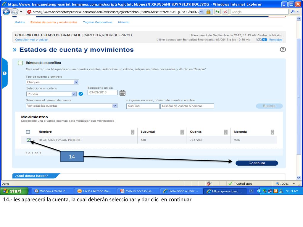The image size is (303, 227).
Task: Click the blue help icon on left side tab
Action: click(5, 73)
